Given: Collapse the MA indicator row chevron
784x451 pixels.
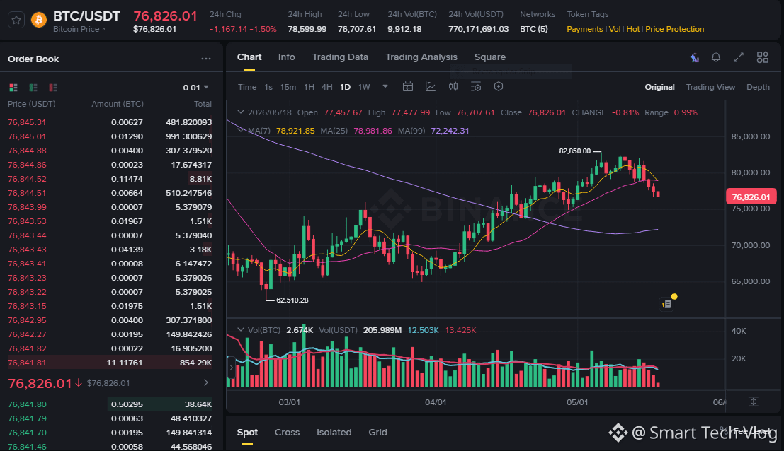Looking at the screenshot, I should (x=241, y=130).
